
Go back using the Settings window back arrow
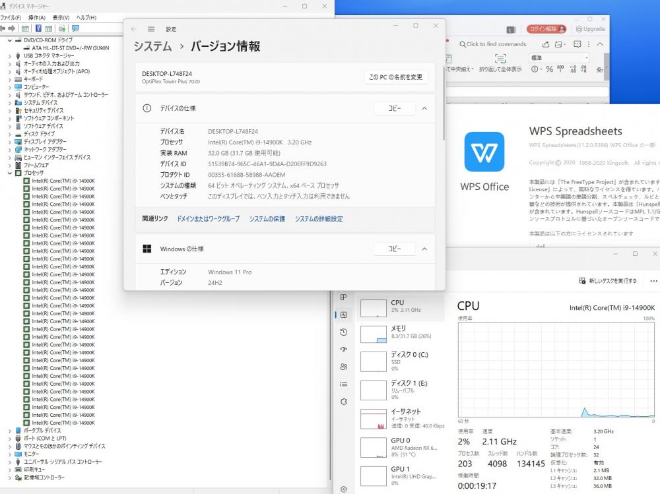[134, 29]
